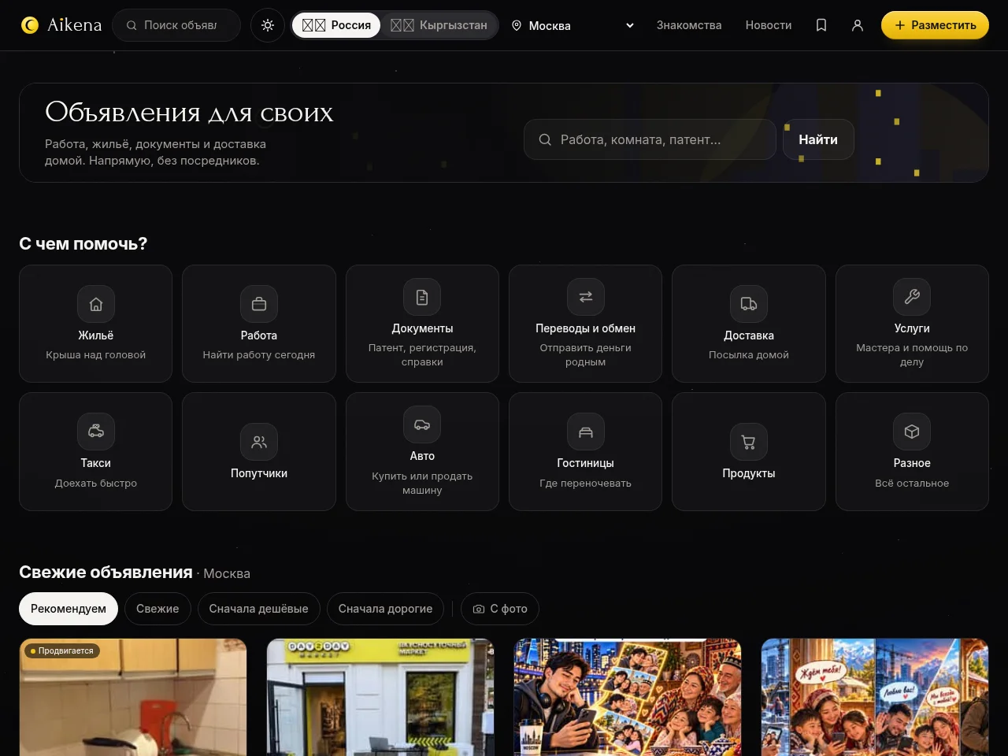Click the Доехать быстро caption
This screenshot has height=756, width=1008.
(96, 483)
